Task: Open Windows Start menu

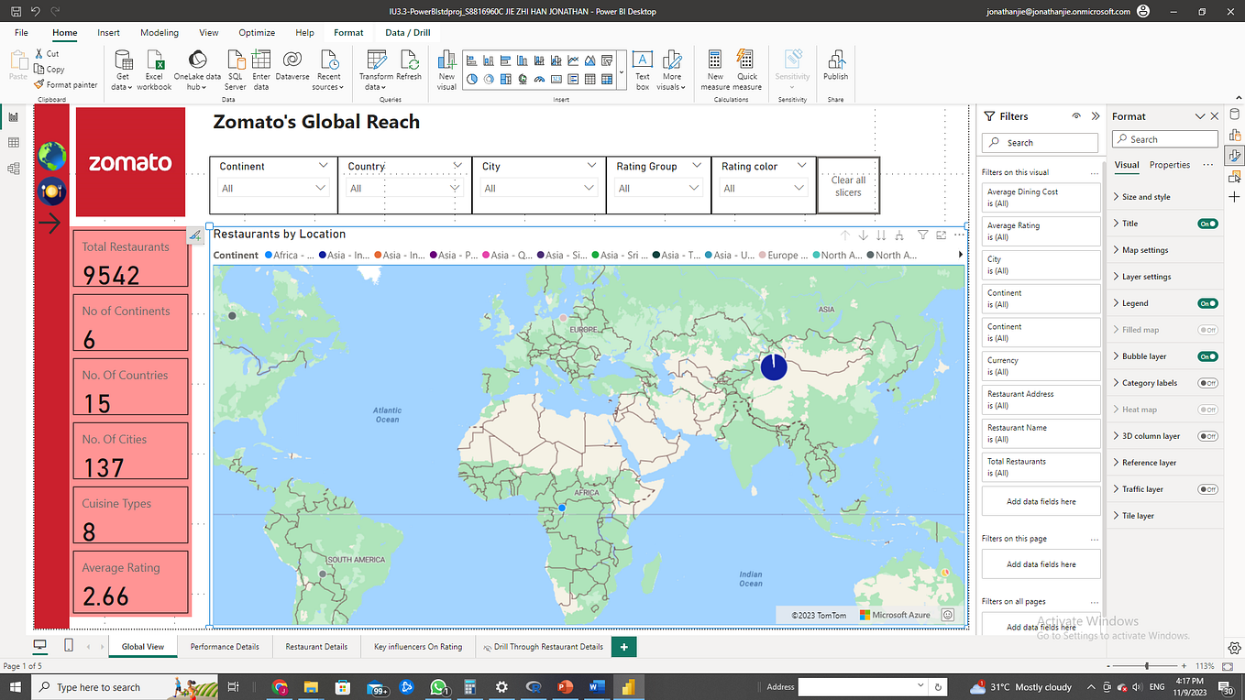Action: 16,687
